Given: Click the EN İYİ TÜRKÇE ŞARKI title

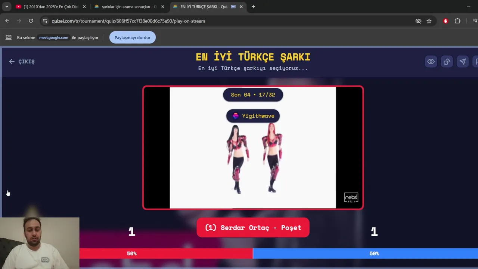Looking at the screenshot, I should pyautogui.click(x=253, y=57).
